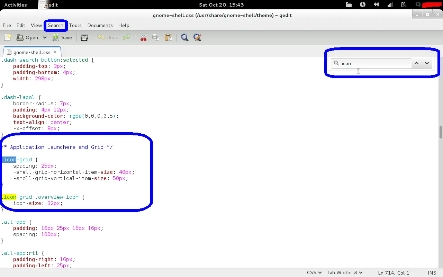Click the gedit application menu in top bar
Image resolution: width=443 pixels, height=277 pixels.
(48, 5)
